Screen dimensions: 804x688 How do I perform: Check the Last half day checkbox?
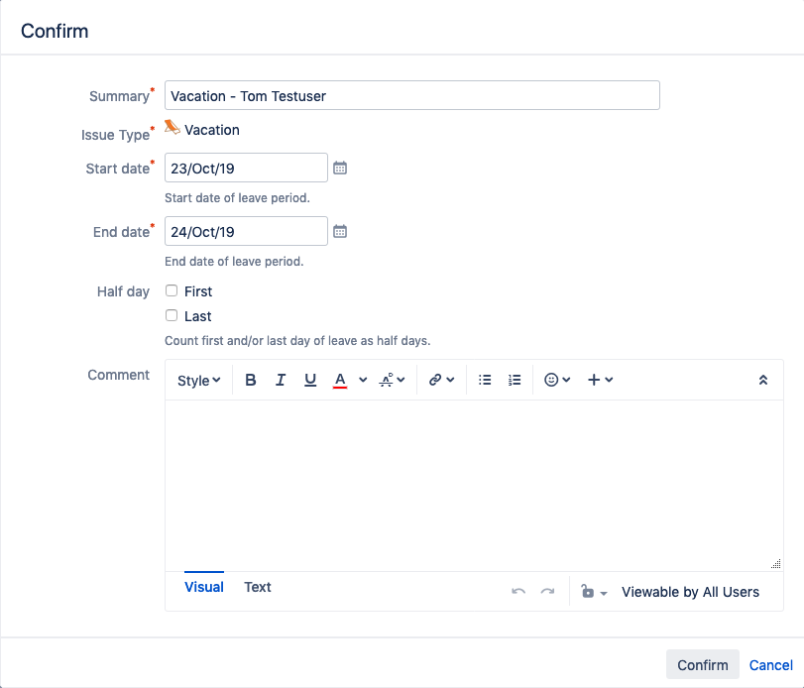point(172,315)
